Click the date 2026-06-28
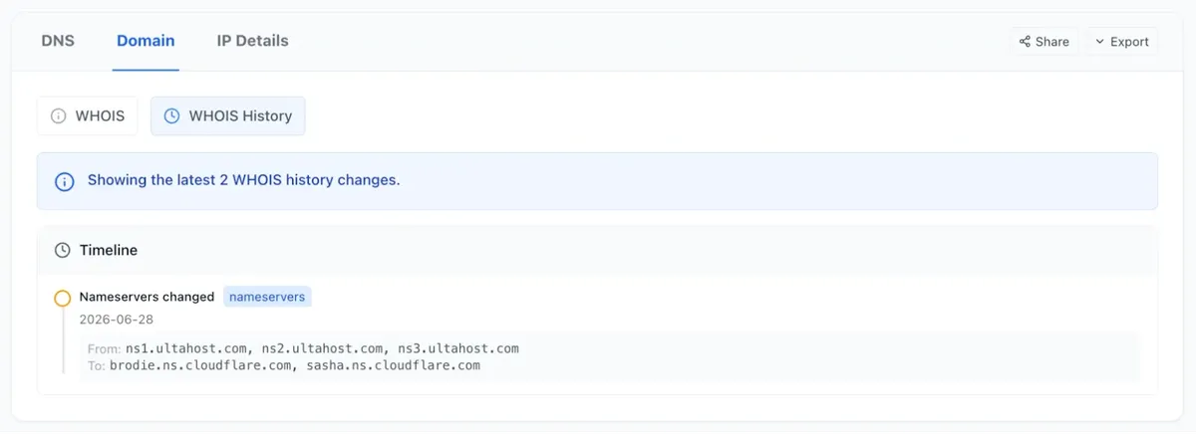The image size is (1196, 434). [x=117, y=320]
